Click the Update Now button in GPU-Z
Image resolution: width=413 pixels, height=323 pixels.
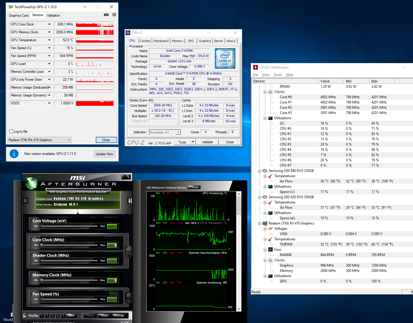(x=104, y=154)
